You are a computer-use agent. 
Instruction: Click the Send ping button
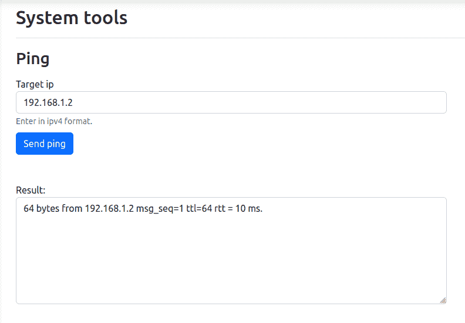tap(45, 144)
